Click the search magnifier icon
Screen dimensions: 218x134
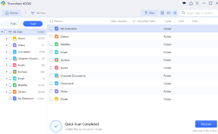[183, 13]
